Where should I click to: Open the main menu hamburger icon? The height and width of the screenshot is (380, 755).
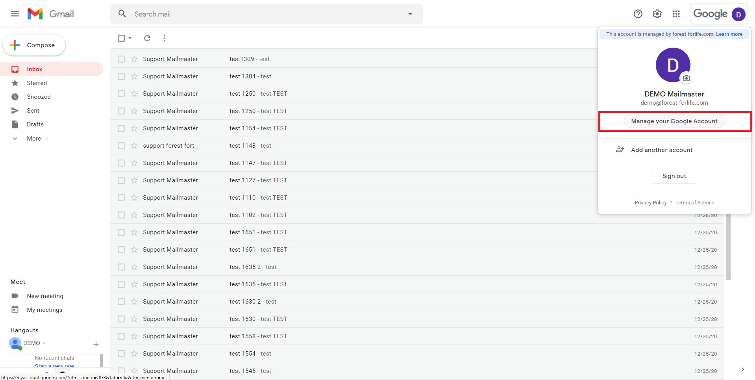click(x=15, y=14)
